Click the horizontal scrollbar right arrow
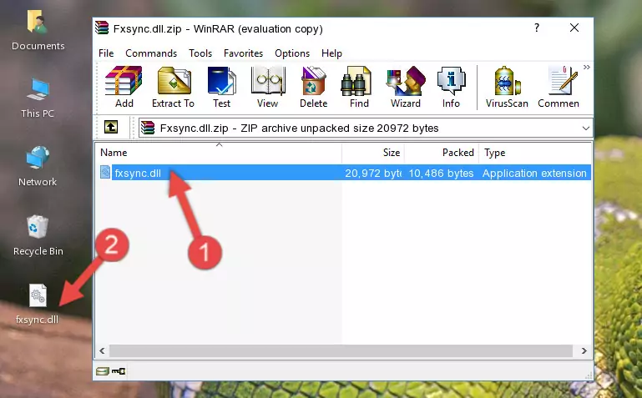This screenshot has width=642, height=398. click(x=584, y=350)
